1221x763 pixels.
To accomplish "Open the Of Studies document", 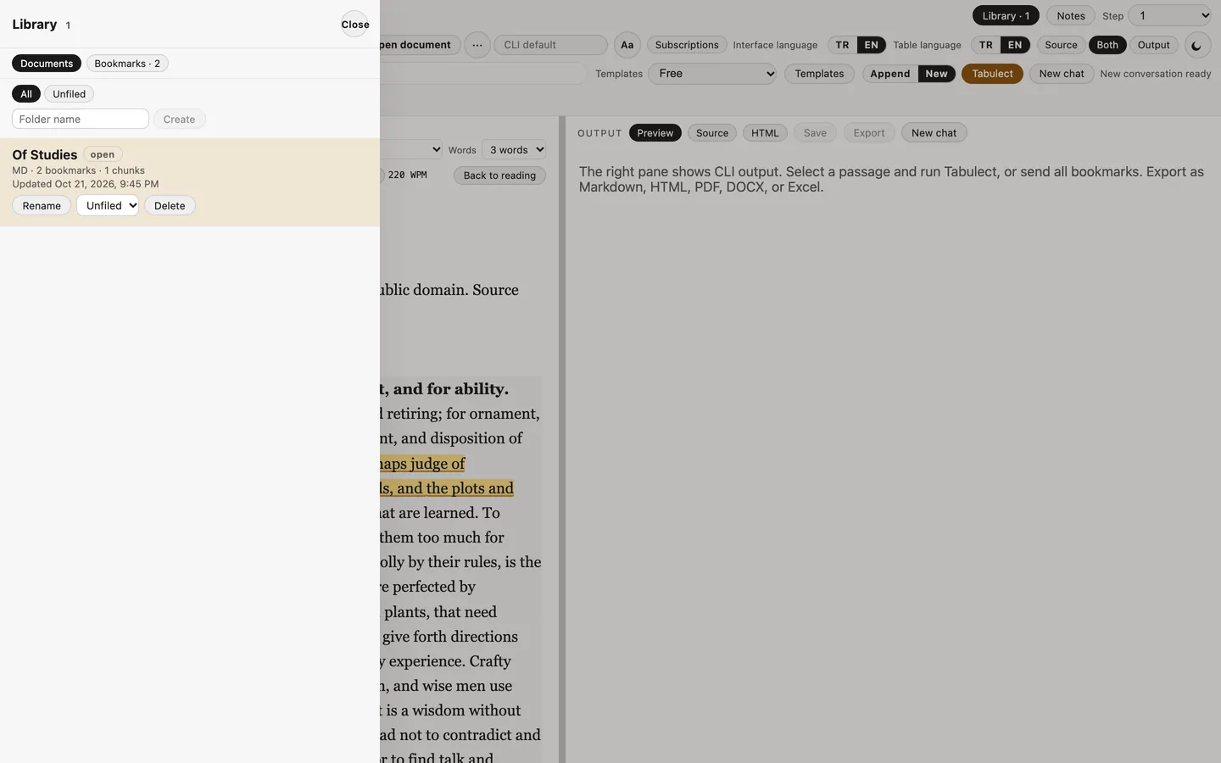I will (x=45, y=154).
